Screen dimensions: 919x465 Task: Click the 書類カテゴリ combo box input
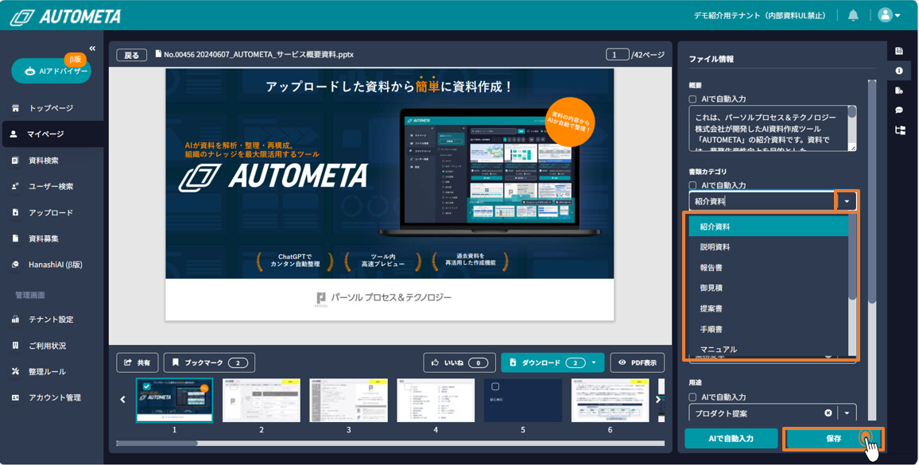(x=762, y=201)
